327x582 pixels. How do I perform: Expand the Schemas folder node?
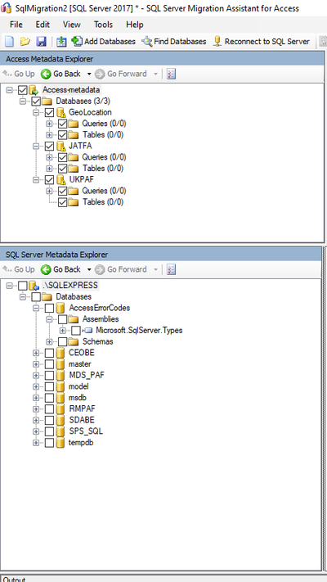click(49, 341)
